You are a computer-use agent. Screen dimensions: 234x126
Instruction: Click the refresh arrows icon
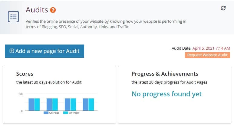pyautogui.click(x=223, y=8)
